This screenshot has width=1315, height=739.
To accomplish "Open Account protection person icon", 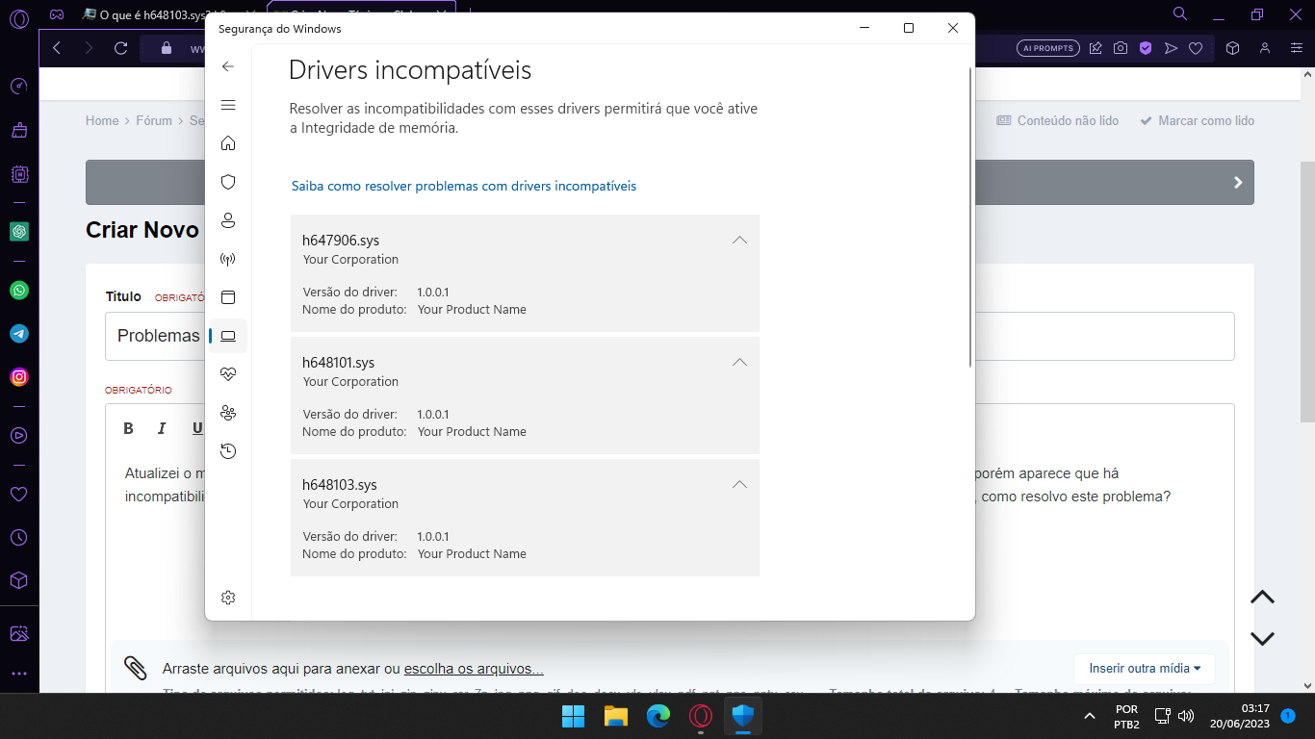I will (228, 220).
